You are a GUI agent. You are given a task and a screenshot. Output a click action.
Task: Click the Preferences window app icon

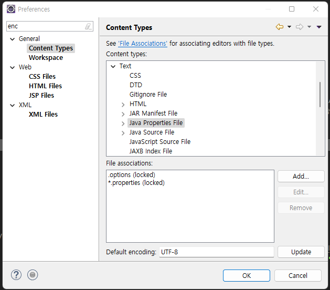point(10,9)
